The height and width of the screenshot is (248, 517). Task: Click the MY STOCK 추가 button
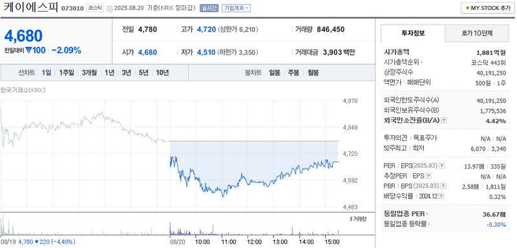[488, 8]
